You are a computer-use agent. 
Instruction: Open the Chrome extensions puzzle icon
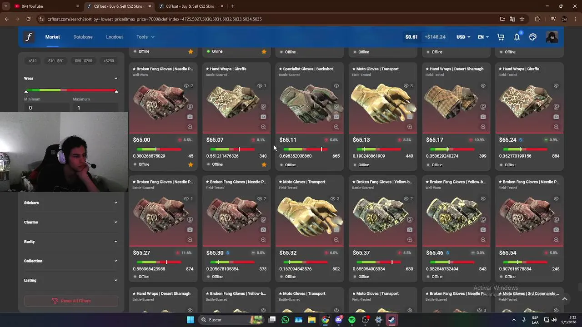pos(537,19)
